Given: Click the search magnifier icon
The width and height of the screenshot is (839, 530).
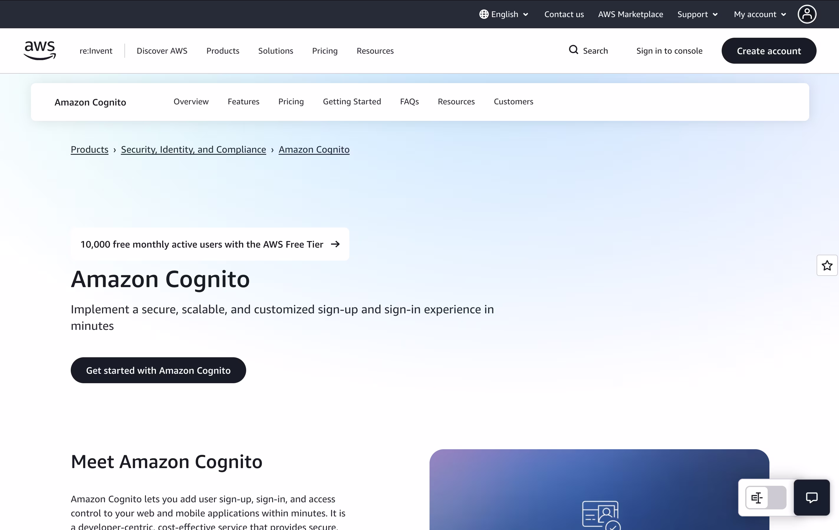Looking at the screenshot, I should click(x=573, y=50).
